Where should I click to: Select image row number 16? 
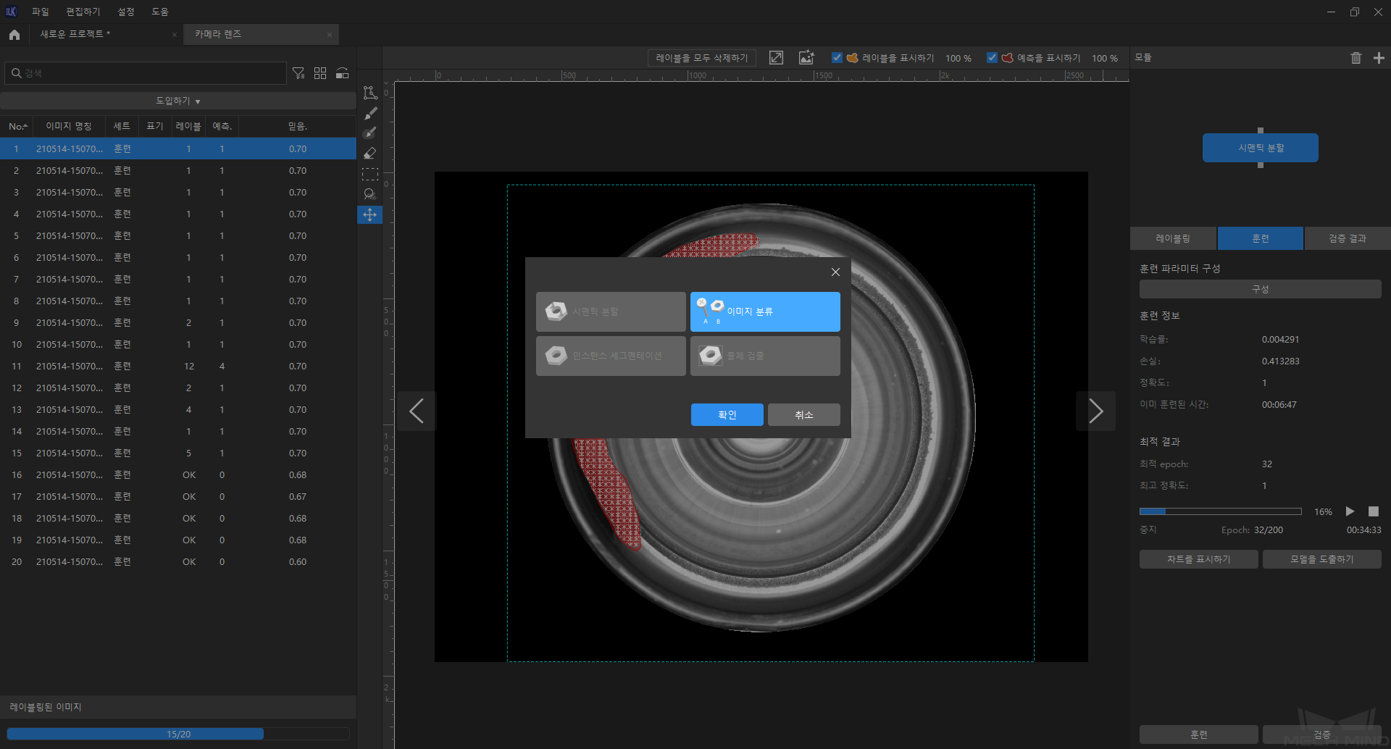click(x=177, y=475)
